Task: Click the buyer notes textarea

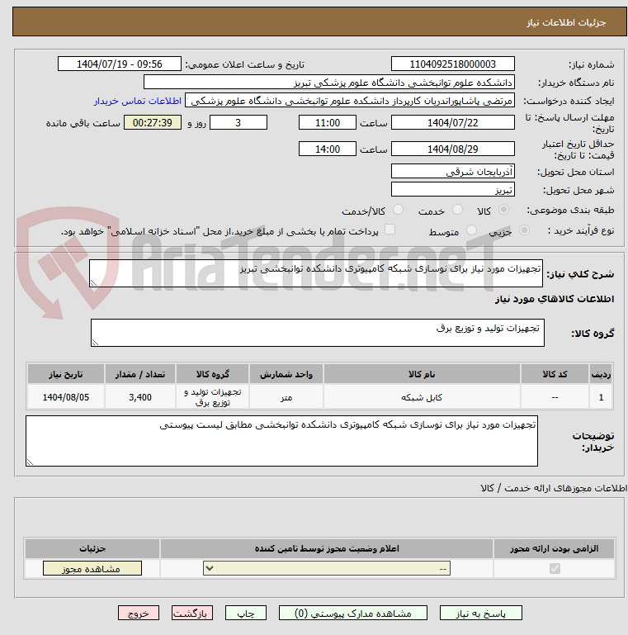Action: click(281, 441)
